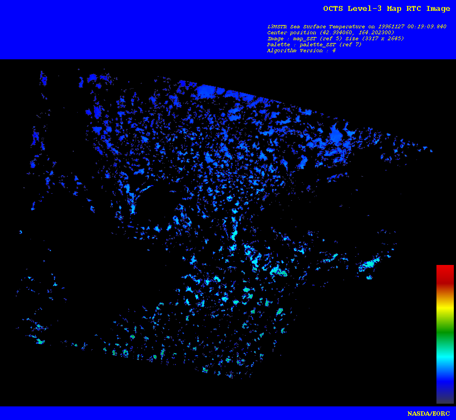Click the "Palette : palette_SST" line
The image size is (456, 420).
point(314,45)
